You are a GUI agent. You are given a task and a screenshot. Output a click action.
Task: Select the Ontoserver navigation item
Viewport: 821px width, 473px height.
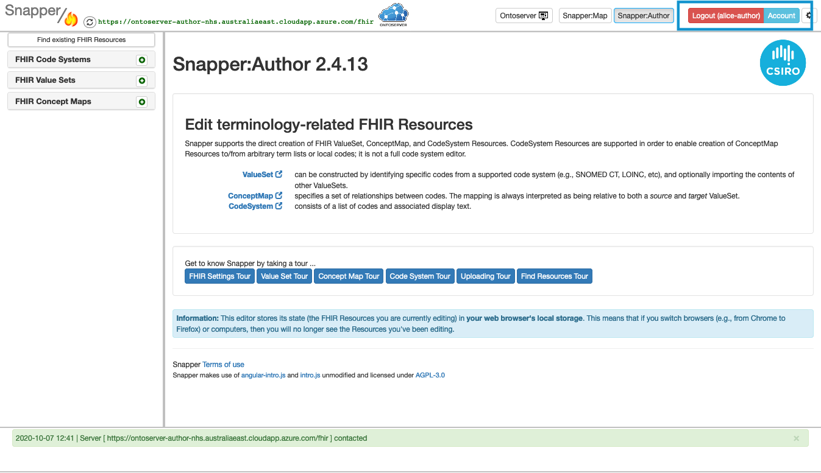point(524,15)
